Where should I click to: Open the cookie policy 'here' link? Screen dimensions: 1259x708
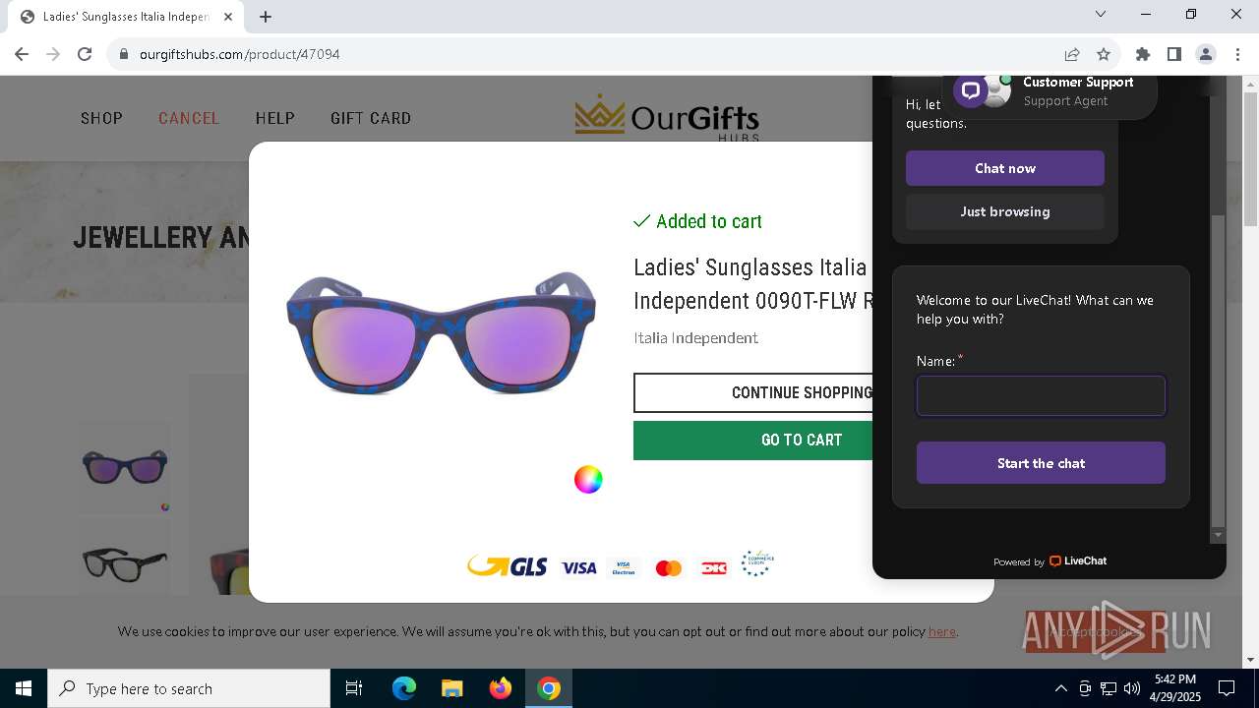(x=942, y=631)
